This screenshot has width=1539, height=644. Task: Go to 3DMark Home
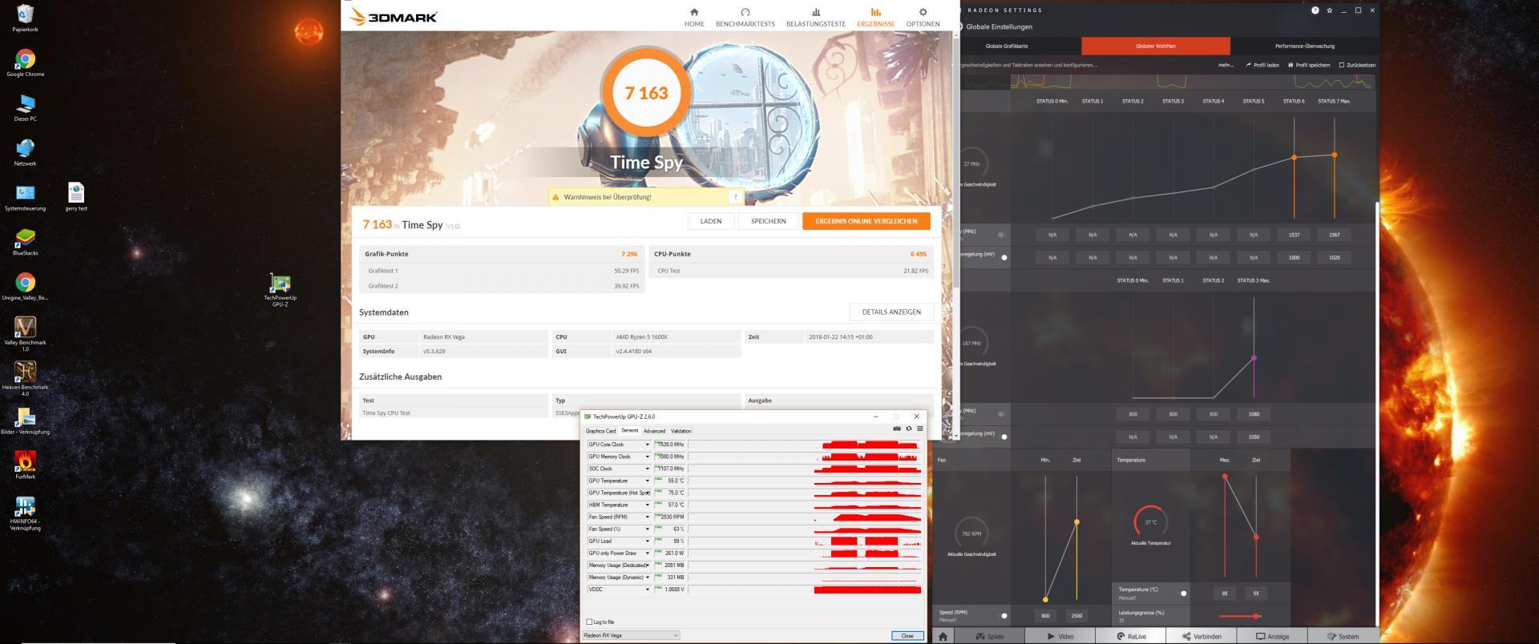(694, 18)
